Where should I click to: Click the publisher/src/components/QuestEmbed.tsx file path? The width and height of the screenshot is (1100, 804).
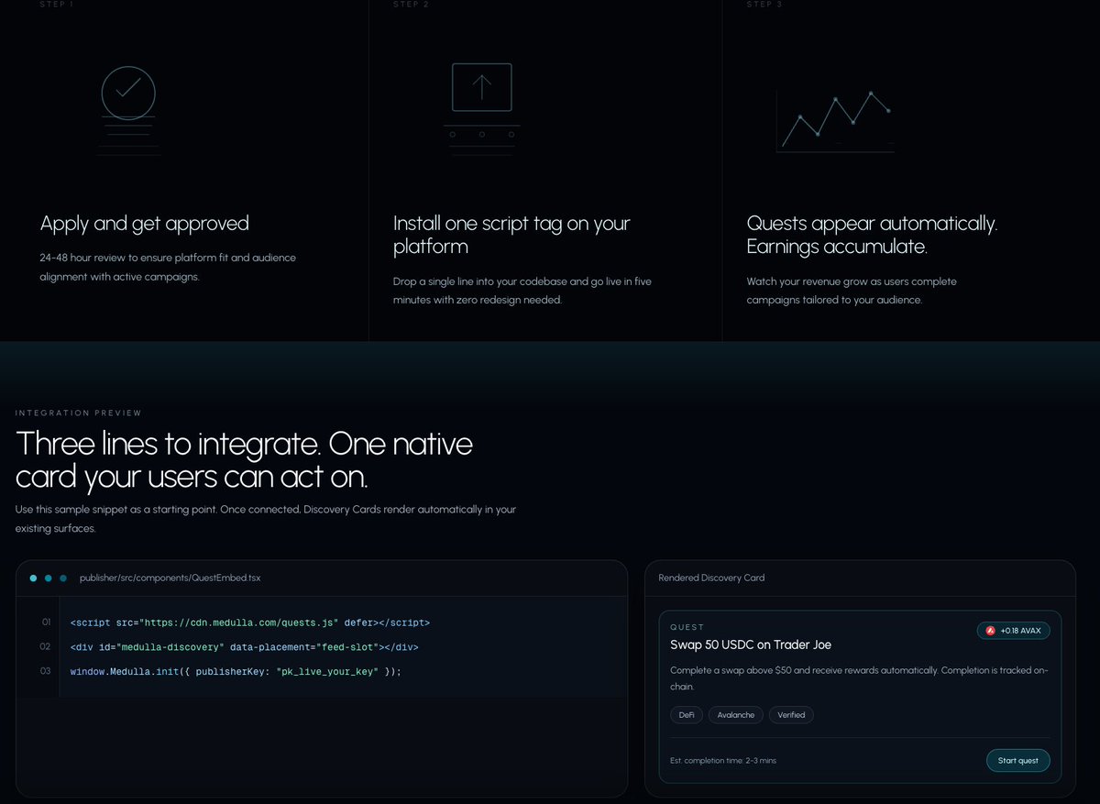tap(170, 578)
